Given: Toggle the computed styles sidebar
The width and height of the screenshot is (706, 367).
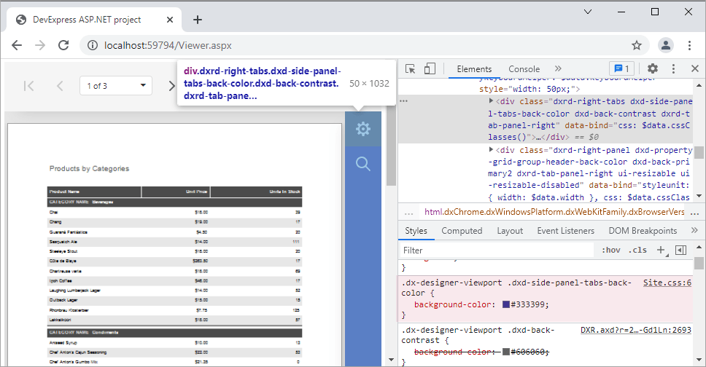Looking at the screenshot, I should [x=680, y=250].
